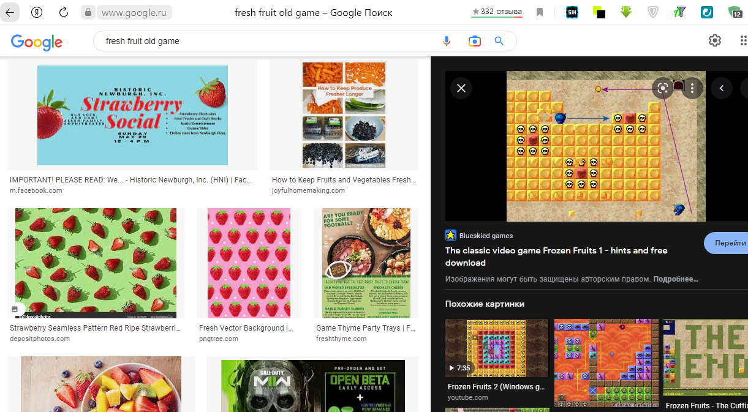Open the Blueskied games source link
This screenshot has height=412, width=748.
[x=486, y=236]
